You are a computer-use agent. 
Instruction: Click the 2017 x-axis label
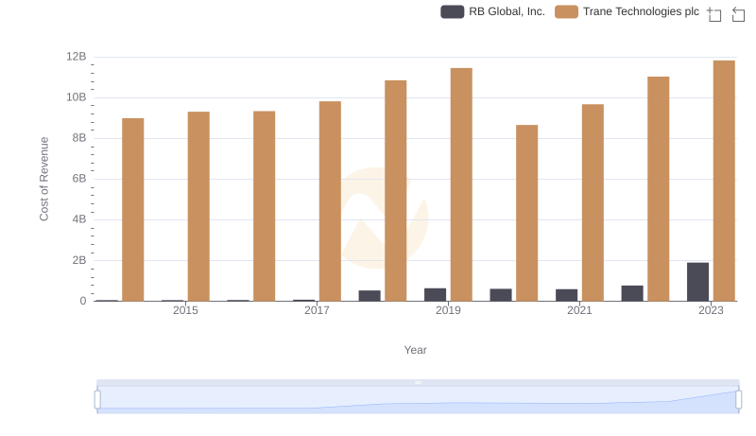[x=317, y=310]
